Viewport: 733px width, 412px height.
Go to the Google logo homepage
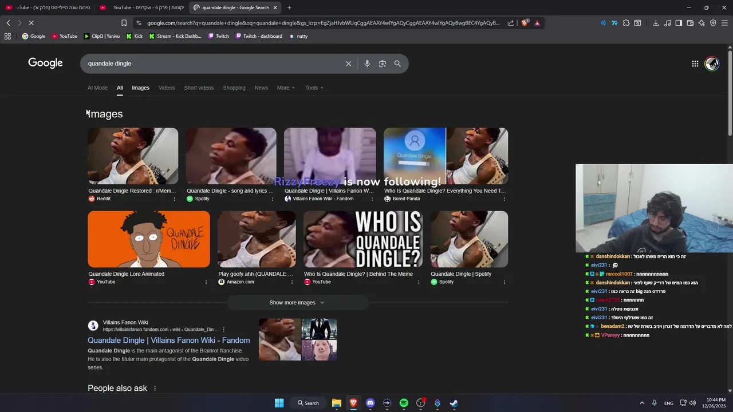click(45, 63)
